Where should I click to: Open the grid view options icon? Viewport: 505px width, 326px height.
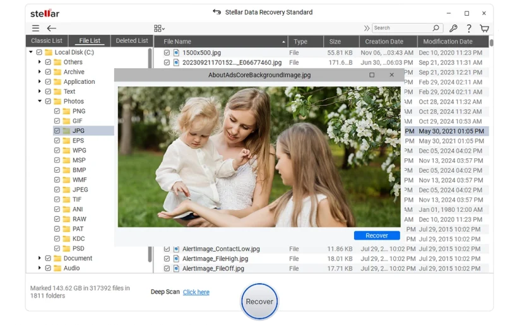[x=158, y=28]
